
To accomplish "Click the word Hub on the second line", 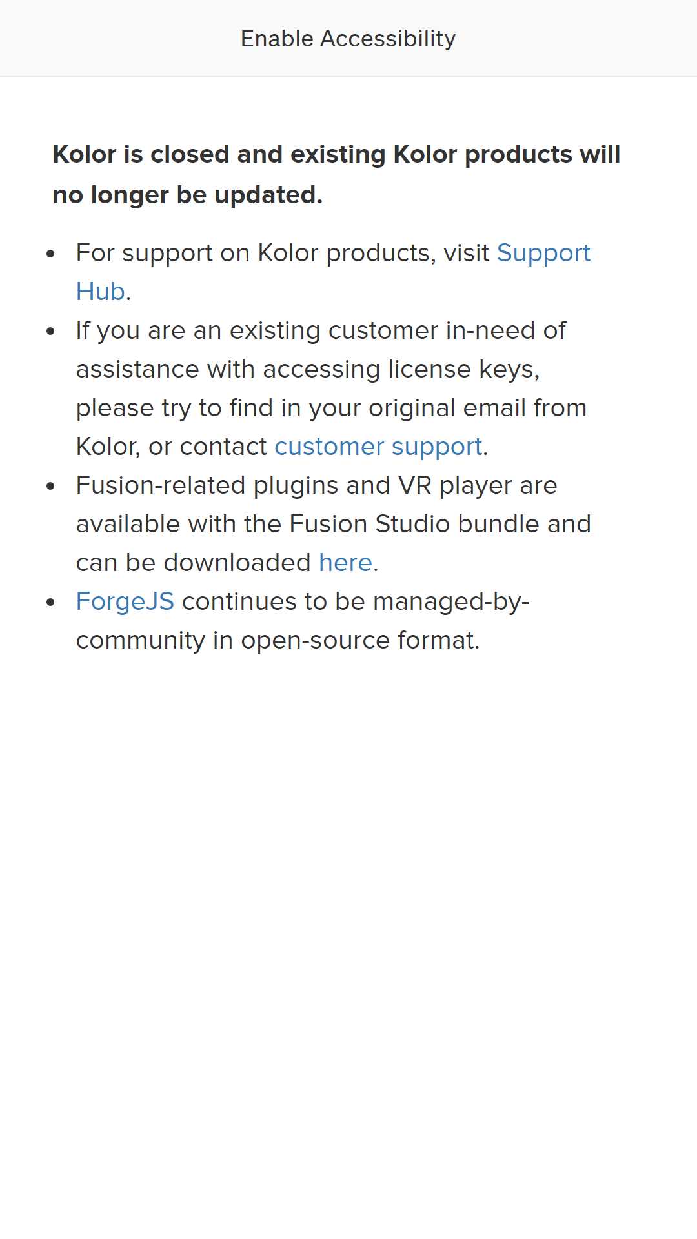I will tap(101, 292).
